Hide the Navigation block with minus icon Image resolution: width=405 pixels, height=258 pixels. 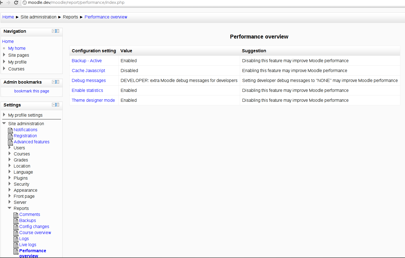tap(54, 31)
